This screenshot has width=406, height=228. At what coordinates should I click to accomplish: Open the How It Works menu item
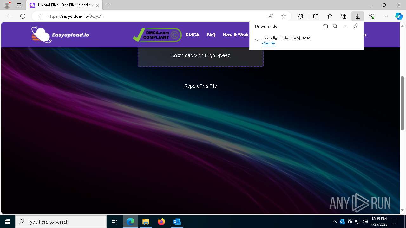tap(236, 35)
